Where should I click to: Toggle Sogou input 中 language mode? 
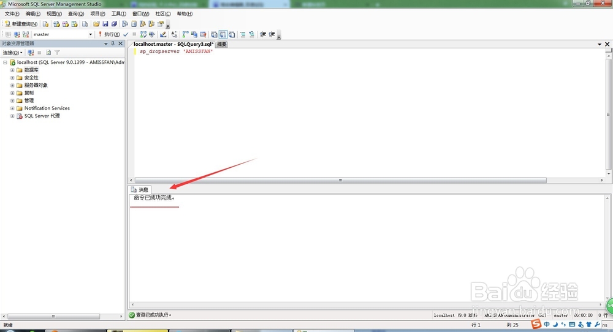547,324
